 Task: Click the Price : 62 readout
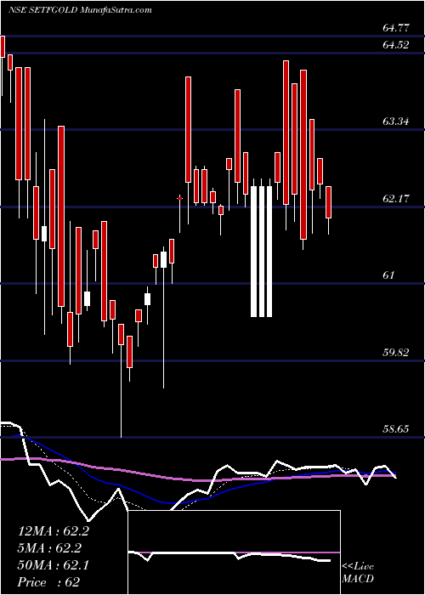point(49,582)
